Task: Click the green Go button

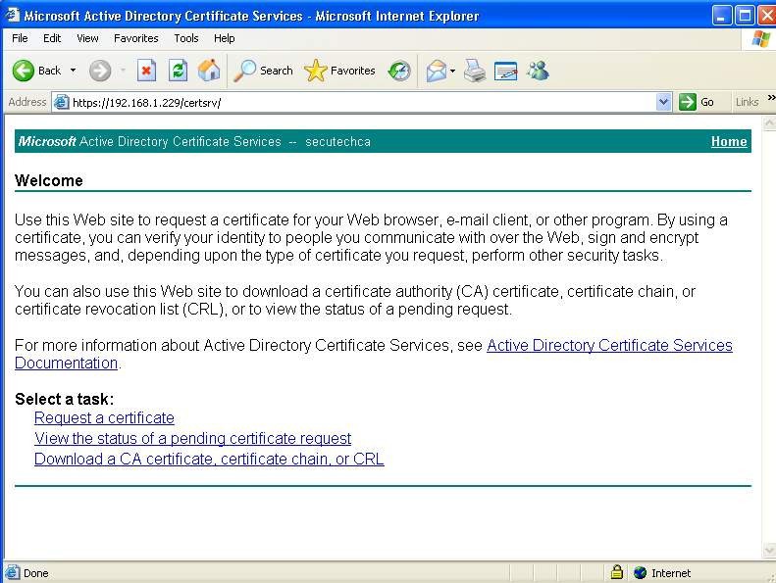Action: 697,102
